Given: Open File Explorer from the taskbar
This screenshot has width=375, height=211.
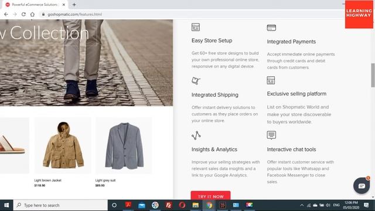Looking at the screenshot, I should coord(195,205).
